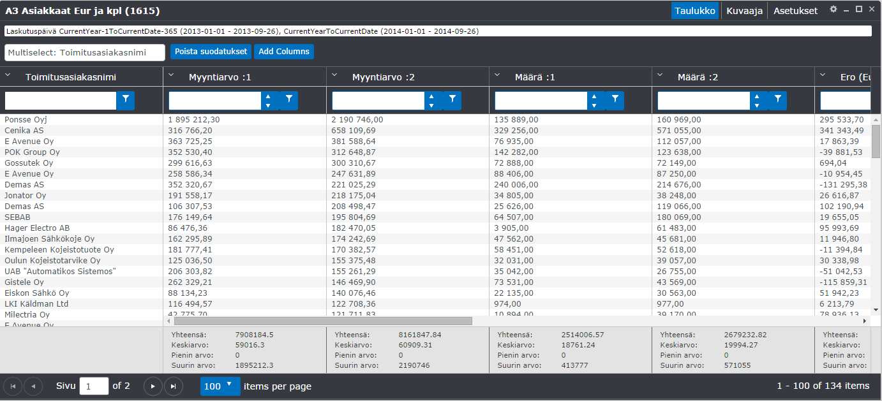Screen dimensions: 882x401
Task: Select the Jonator Oy row
Action: tap(436, 195)
